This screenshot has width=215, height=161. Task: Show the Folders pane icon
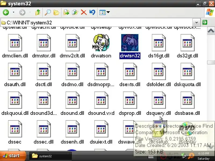click(x=56, y=12)
